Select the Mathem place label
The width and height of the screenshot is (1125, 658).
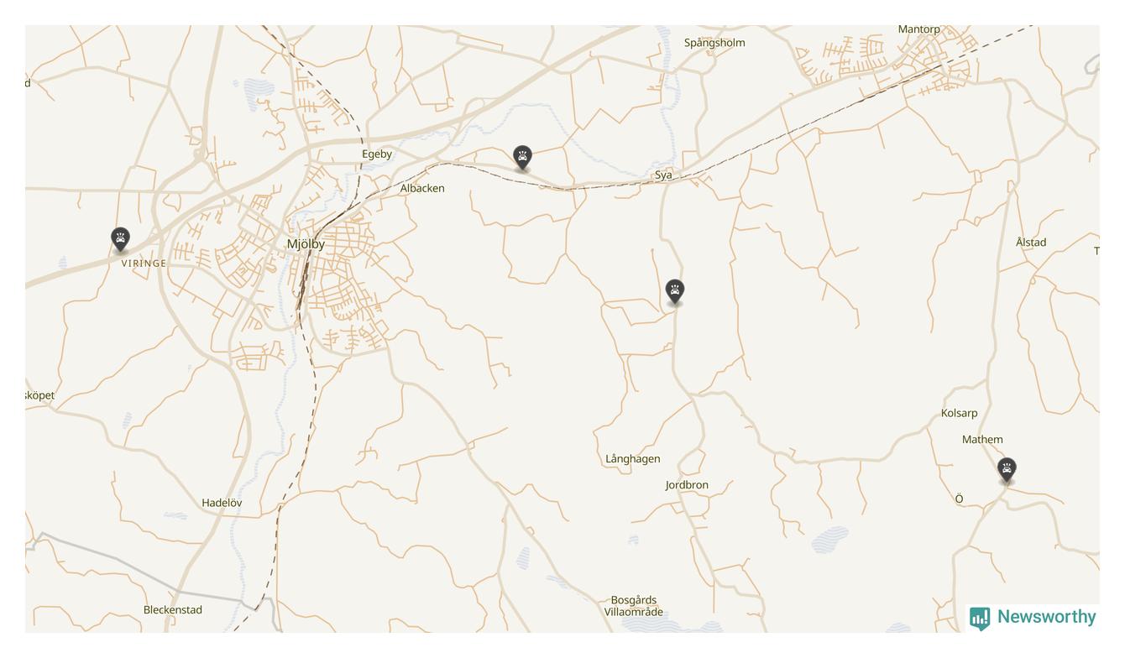(982, 440)
